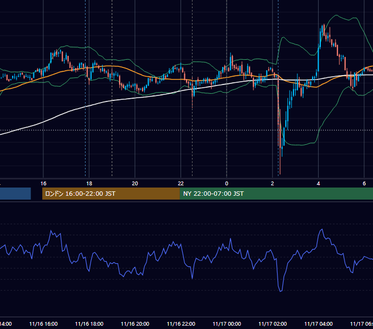Viewport: 373px width, 329px height.
Task: Click the 0 hour label on chart axis
Action: click(227, 184)
